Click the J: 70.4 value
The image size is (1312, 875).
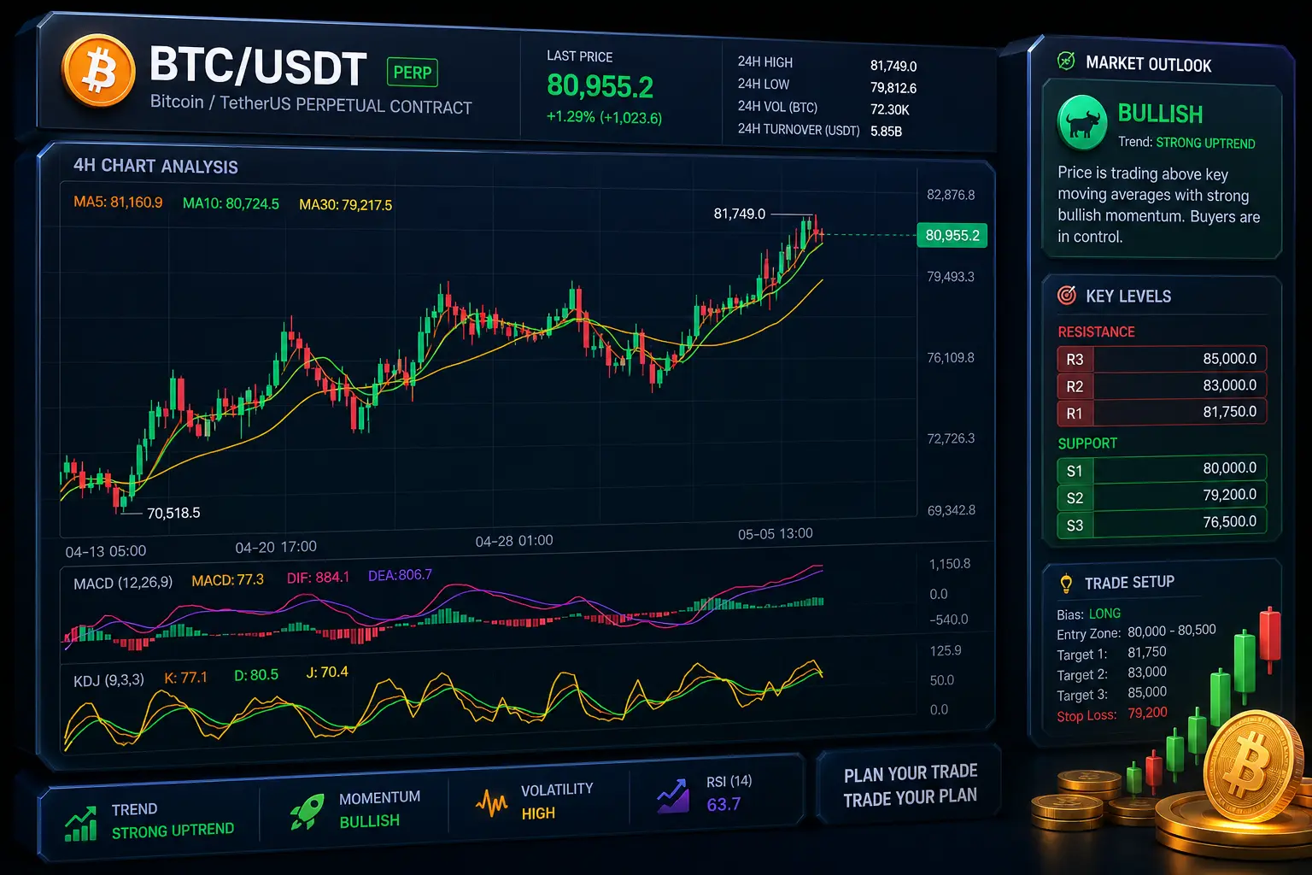(327, 672)
